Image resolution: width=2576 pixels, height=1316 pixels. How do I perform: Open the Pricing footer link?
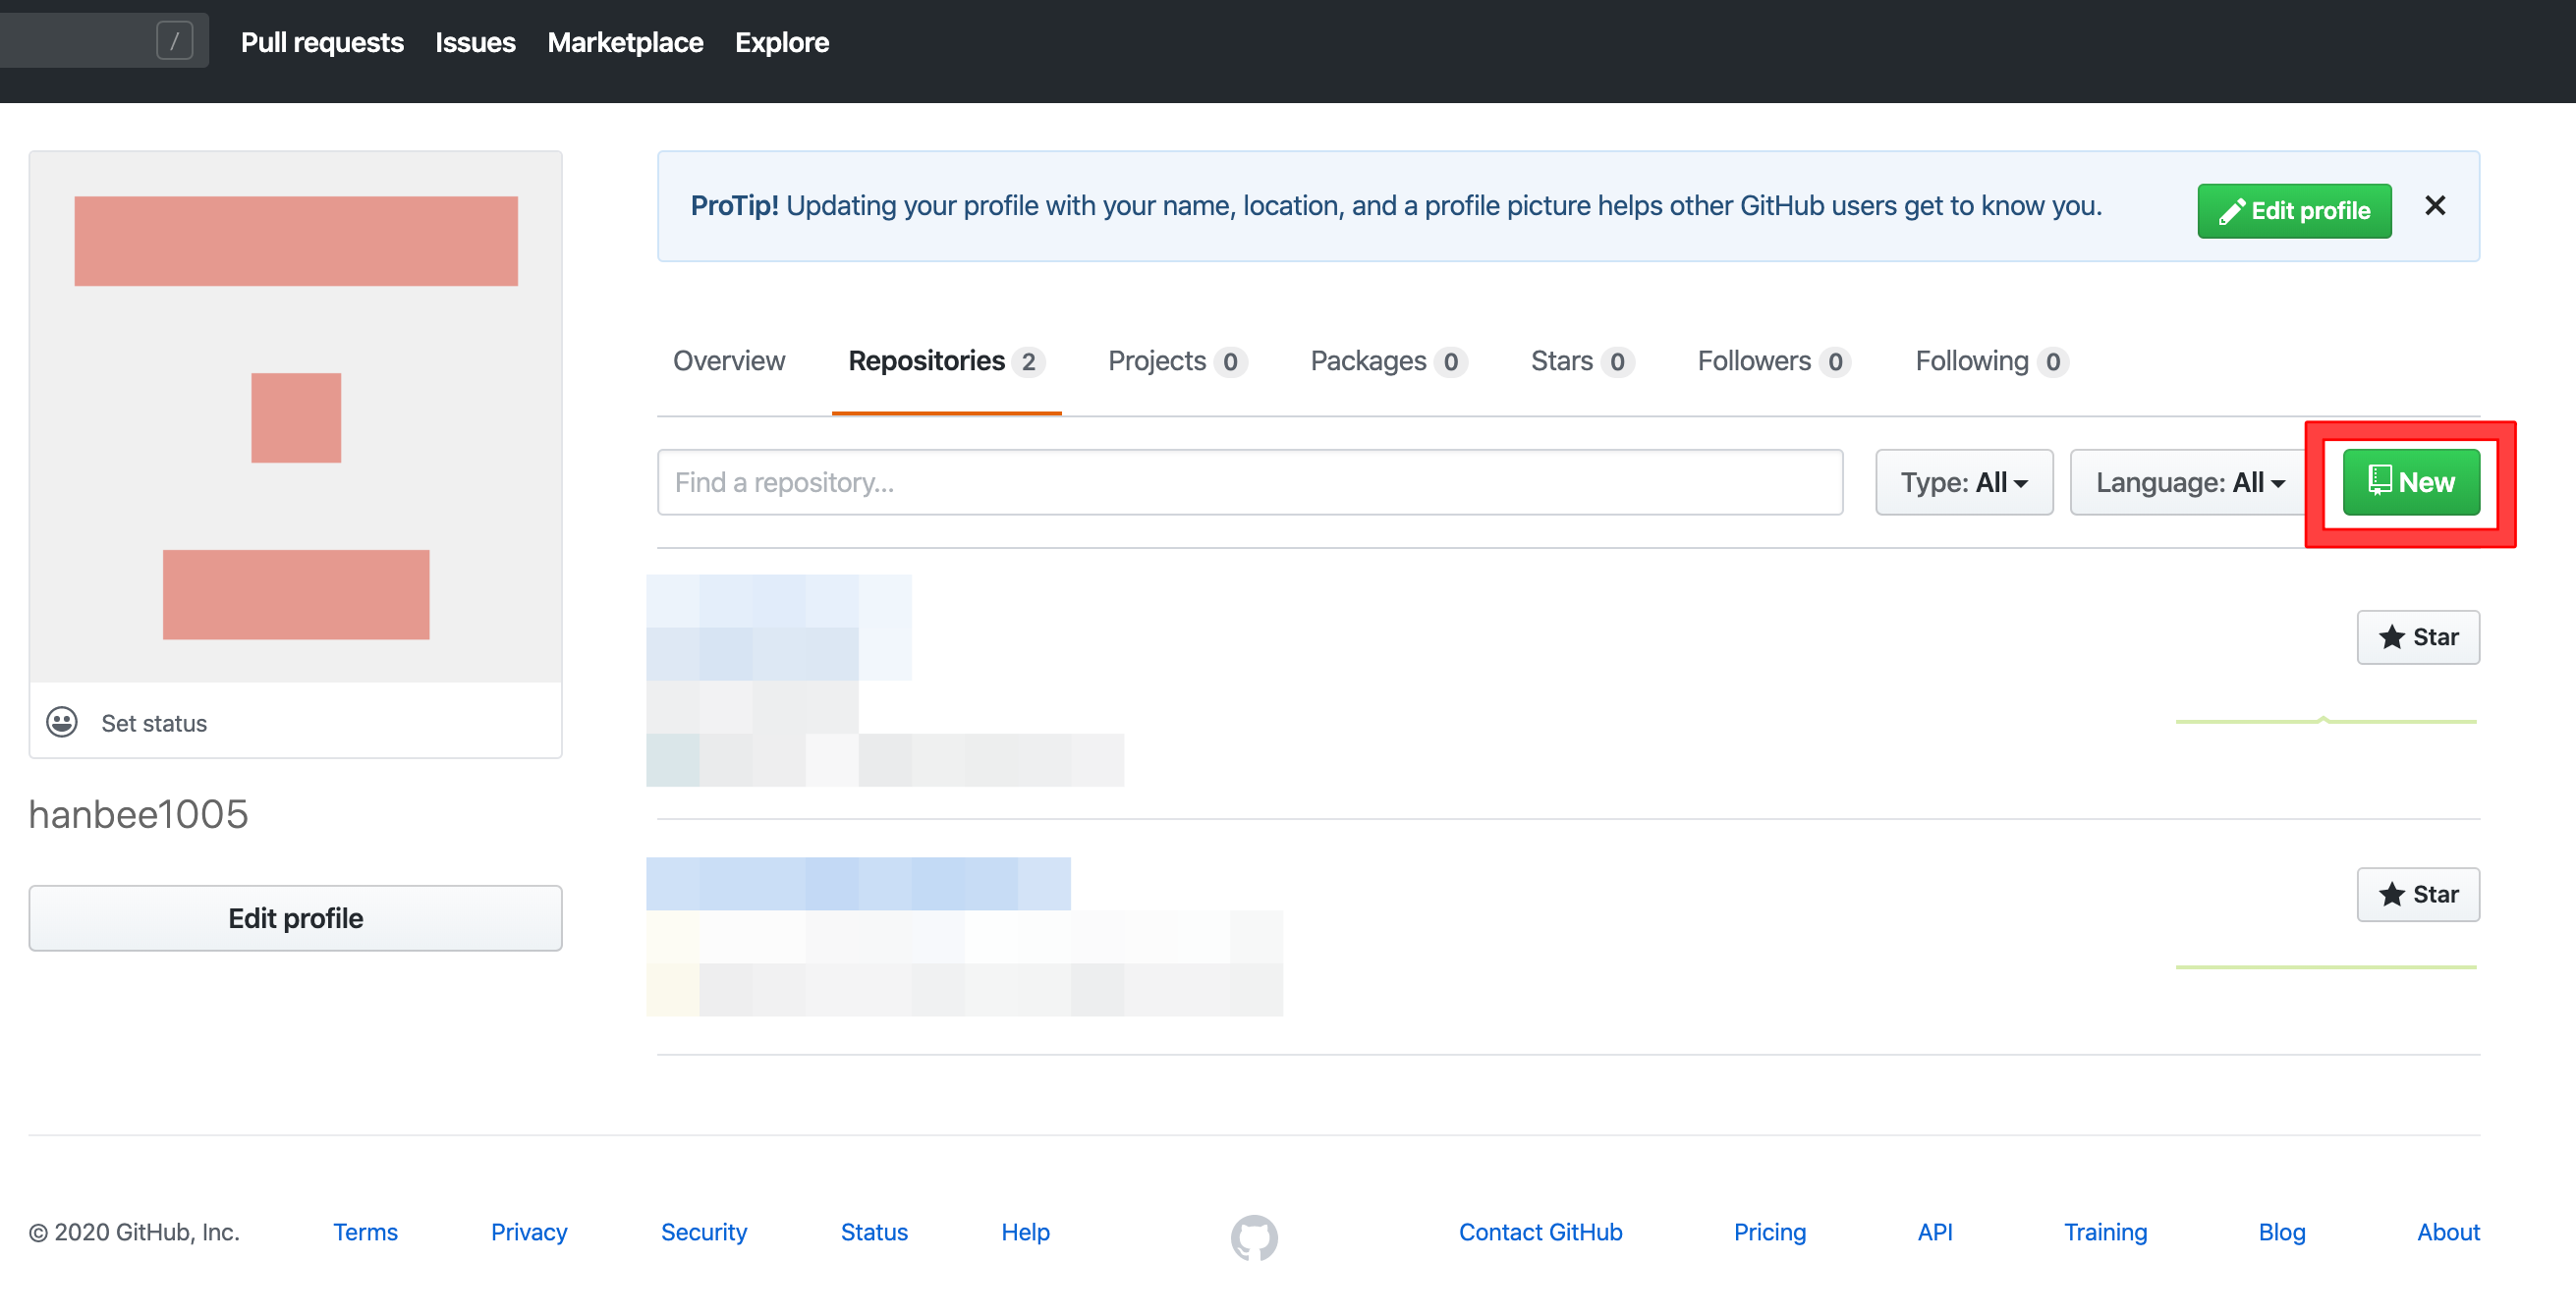1769,1232
